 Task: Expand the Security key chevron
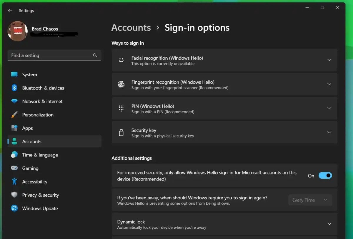coord(329,132)
